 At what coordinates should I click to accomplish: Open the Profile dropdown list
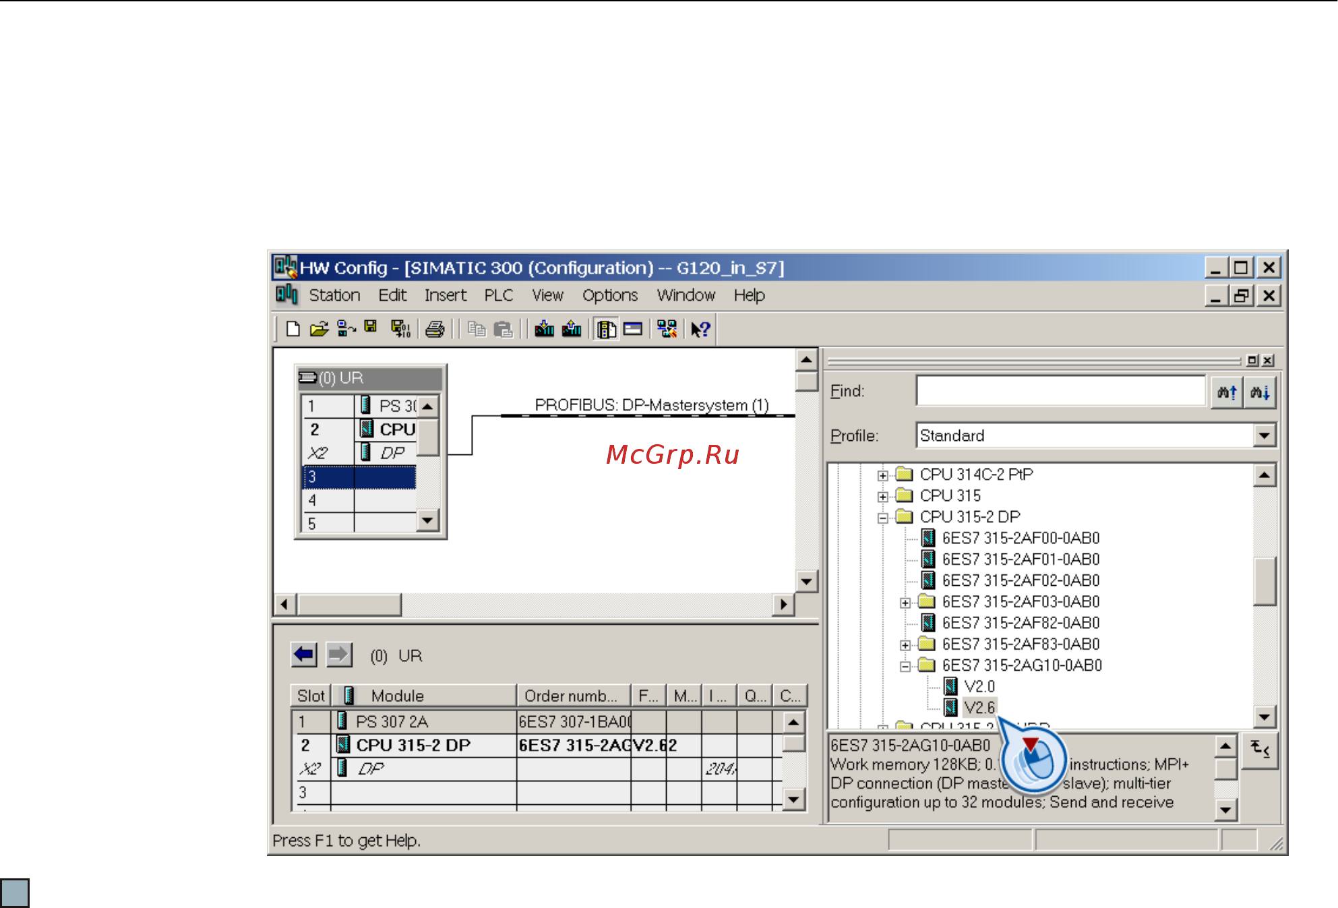point(1265,435)
